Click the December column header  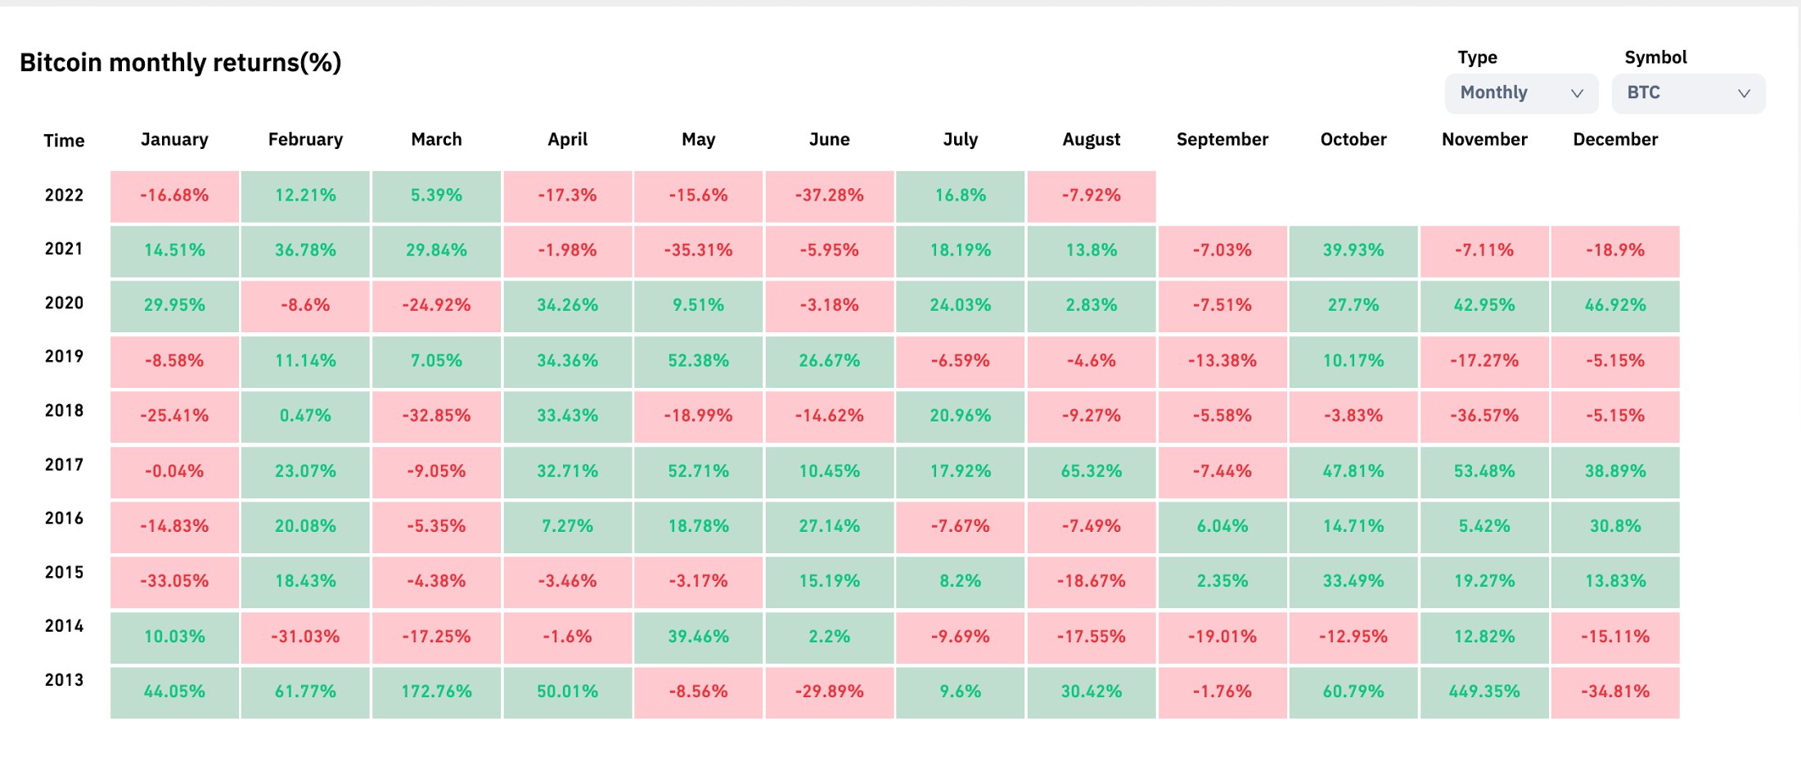click(1614, 140)
